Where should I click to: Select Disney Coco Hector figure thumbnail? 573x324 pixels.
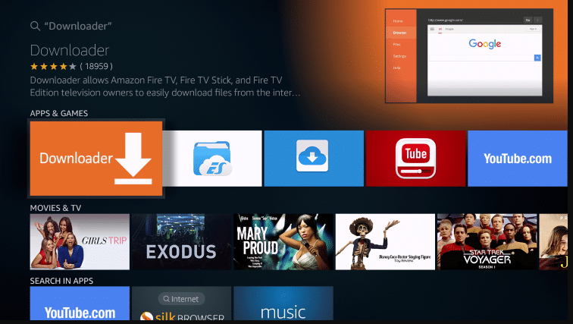coord(385,241)
